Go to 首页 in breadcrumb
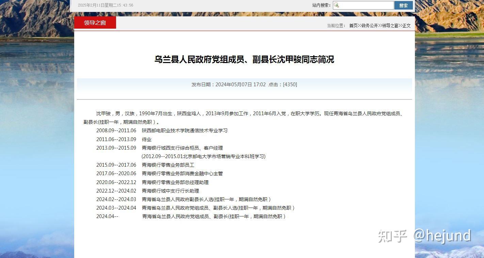 353,26
